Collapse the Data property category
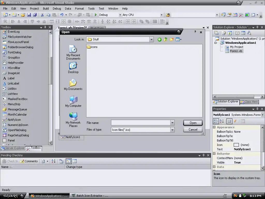 tap(214, 167)
